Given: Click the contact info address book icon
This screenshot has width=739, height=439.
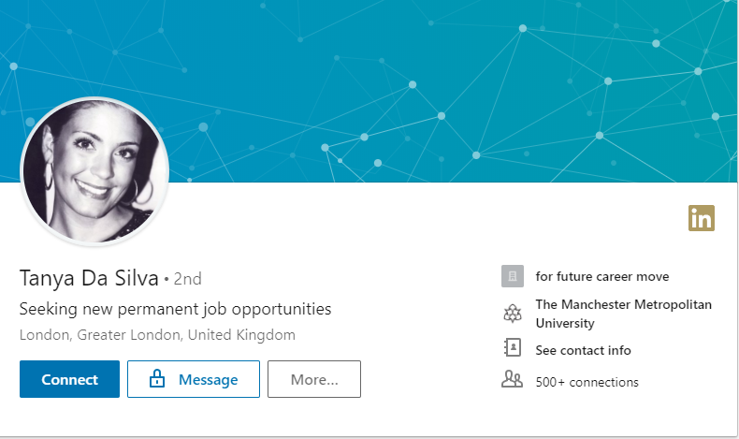Looking at the screenshot, I should pos(511,349).
